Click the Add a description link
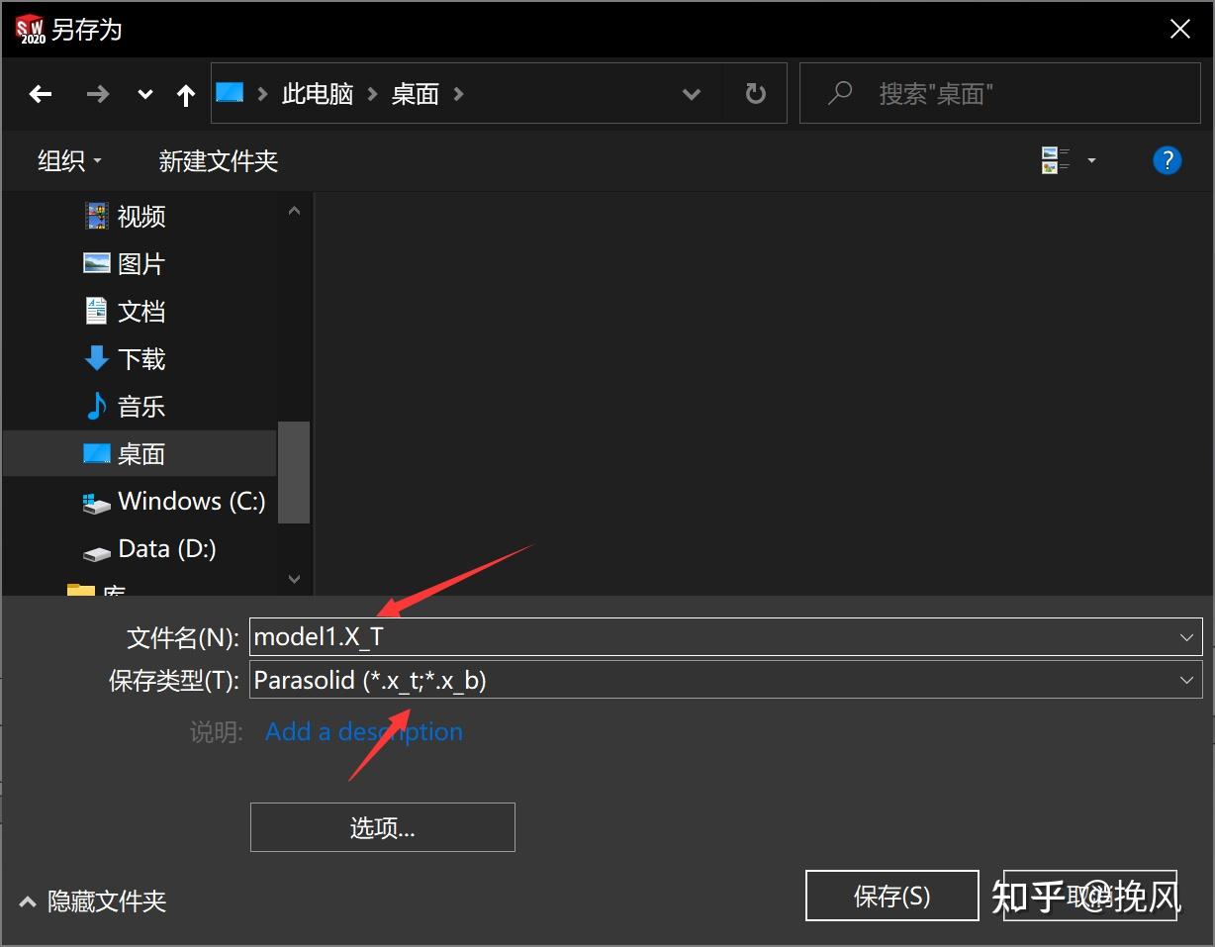Image resolution: width=1215 pixels, height=947 pixels. click(363, 731)
